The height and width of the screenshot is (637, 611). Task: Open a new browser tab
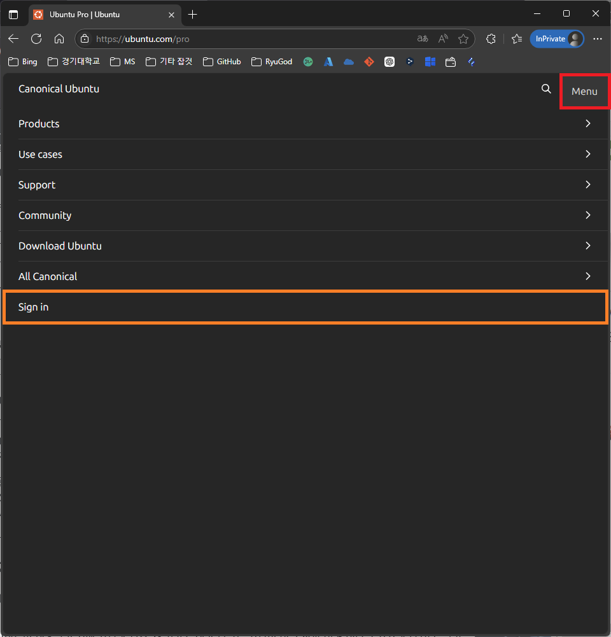pos(193,15)
